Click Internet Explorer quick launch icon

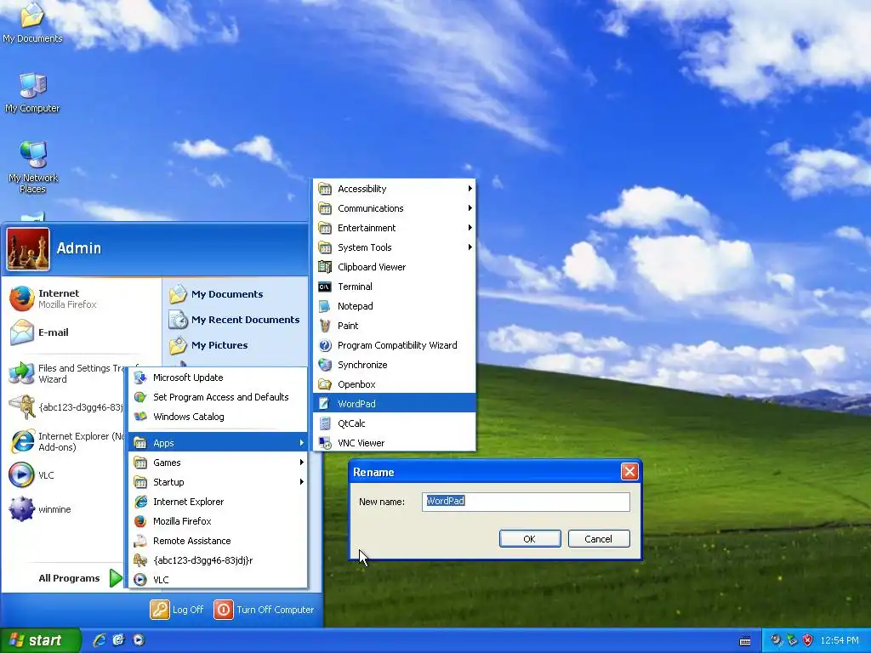[x=100, y=640]
